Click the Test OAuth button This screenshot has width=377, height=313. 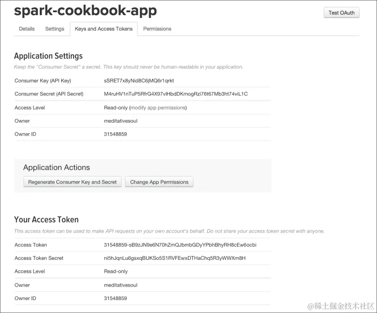click(341, 13)
